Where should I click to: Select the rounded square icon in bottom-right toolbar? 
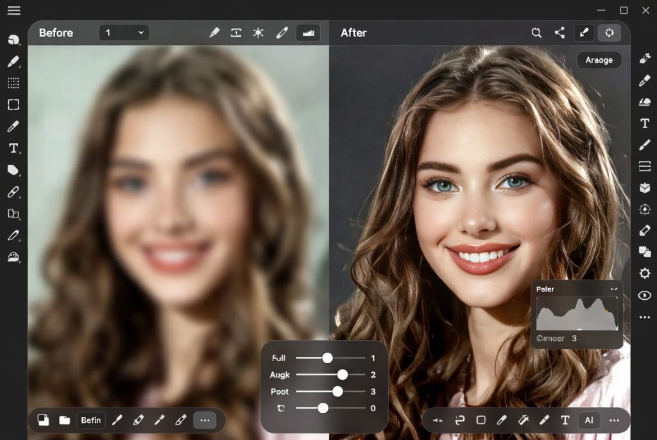pos(481,420)
